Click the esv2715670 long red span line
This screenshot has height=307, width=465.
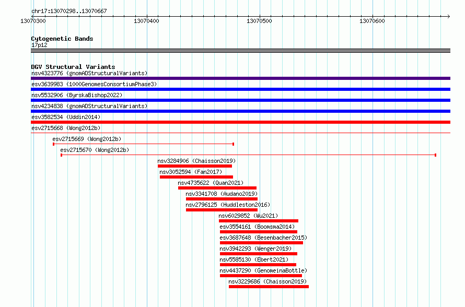(249, 155)
